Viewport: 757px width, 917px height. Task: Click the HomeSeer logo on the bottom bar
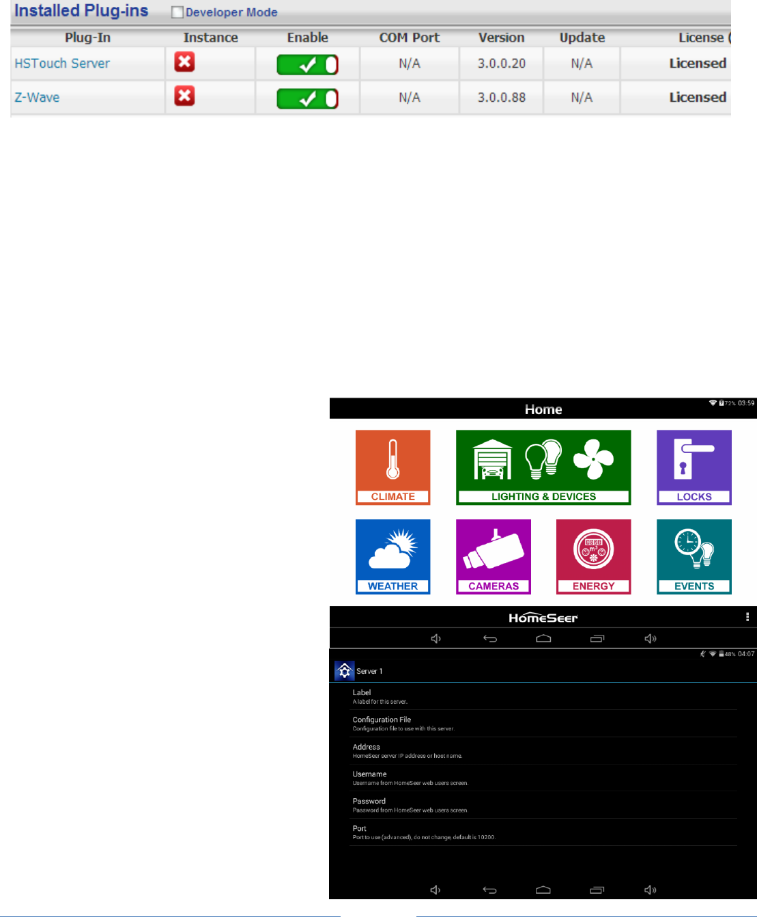pyautogui.click(x=543, y=617)
